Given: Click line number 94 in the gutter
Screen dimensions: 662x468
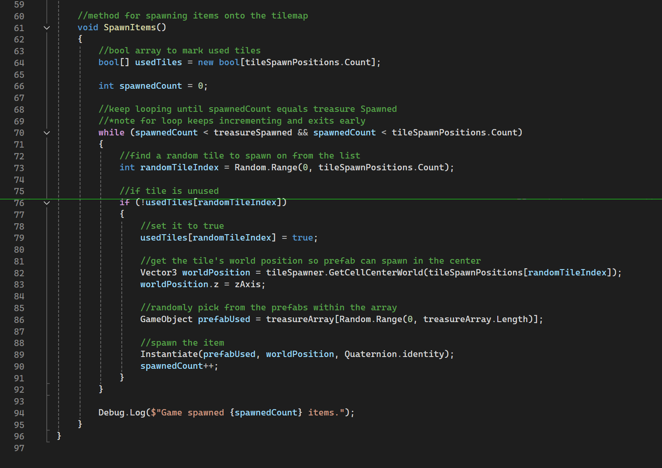Looking at the screenshot, I should click(x=19, y=413).
